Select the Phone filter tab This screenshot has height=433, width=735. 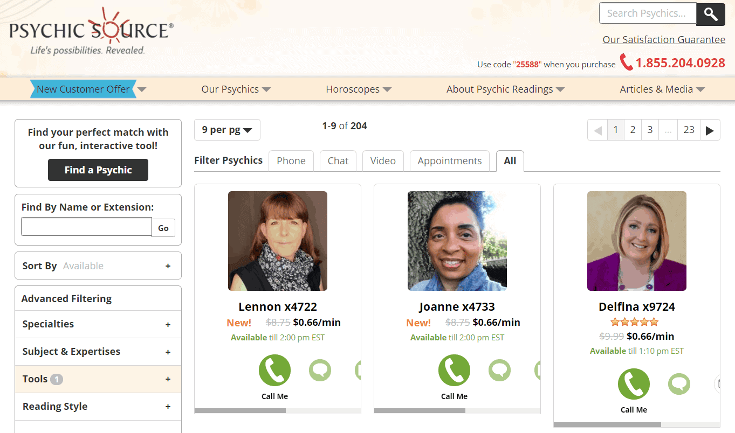291,160
